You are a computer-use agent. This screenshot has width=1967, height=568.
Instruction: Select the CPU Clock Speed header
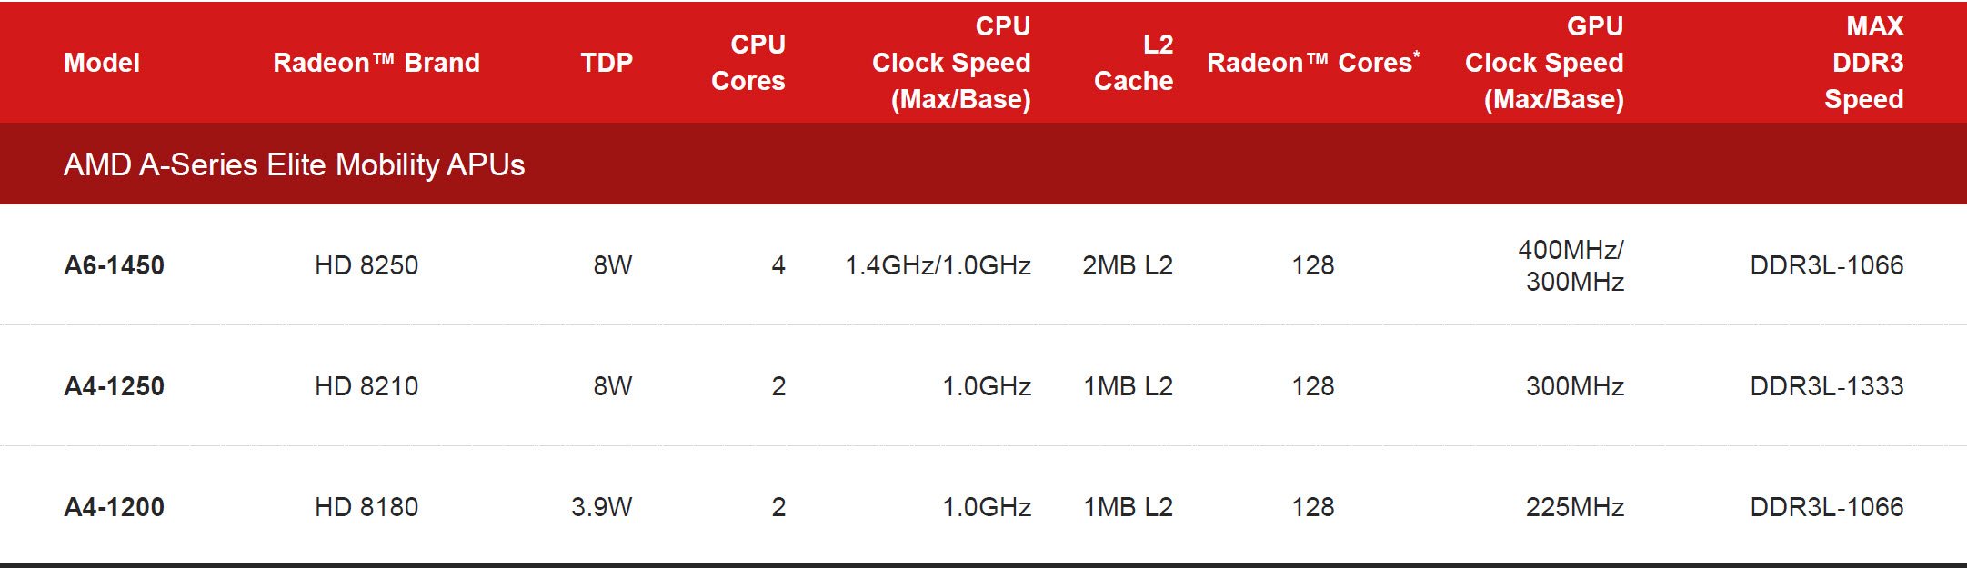951,63
